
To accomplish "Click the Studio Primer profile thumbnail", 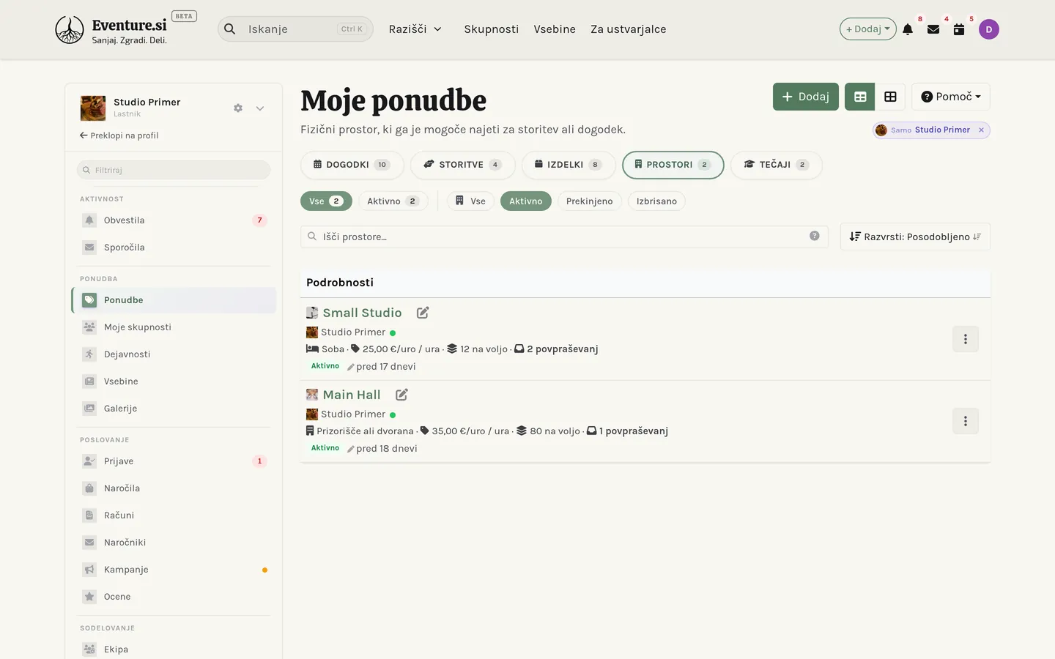I will [x=93, y=108].
